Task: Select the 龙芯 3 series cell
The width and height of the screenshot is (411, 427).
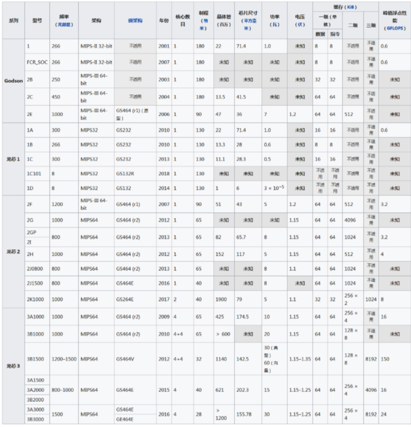Action: 13,366
